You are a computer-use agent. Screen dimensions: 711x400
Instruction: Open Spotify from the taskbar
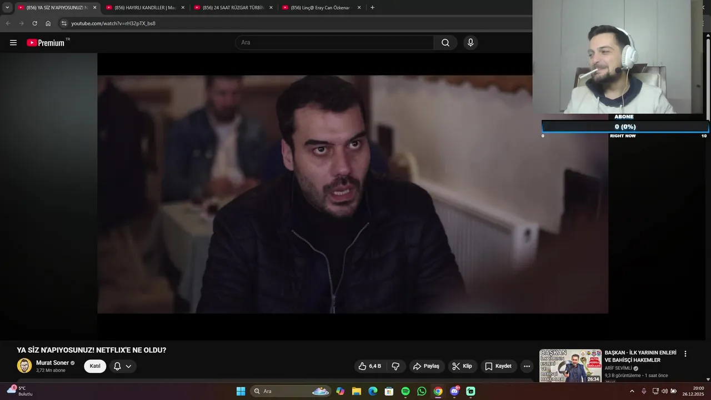(405, 391)
